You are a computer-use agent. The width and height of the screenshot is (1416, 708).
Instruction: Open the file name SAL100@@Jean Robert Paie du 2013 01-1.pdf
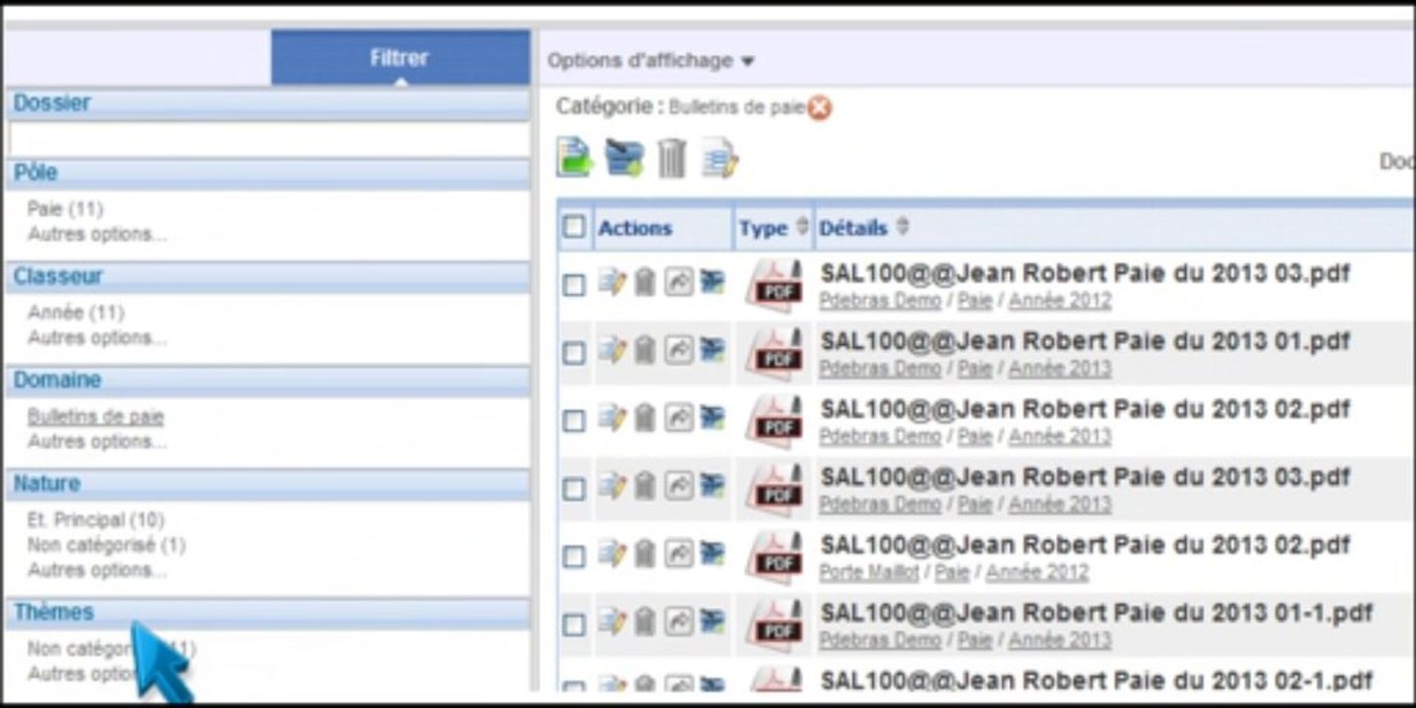[x=1096, y=613]
